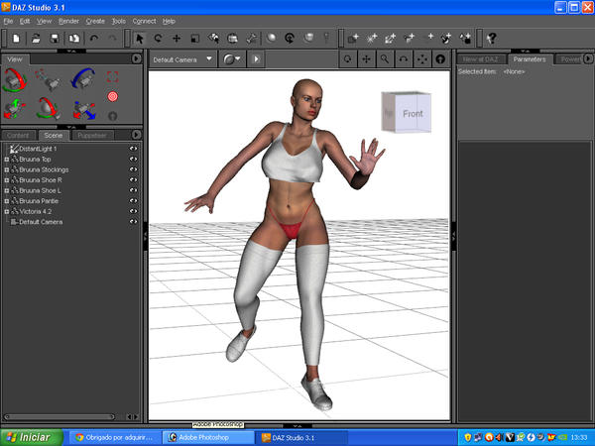Click the red frame selection icon
The width and height of the screenshot is (595, 446).
coord(112,77)
